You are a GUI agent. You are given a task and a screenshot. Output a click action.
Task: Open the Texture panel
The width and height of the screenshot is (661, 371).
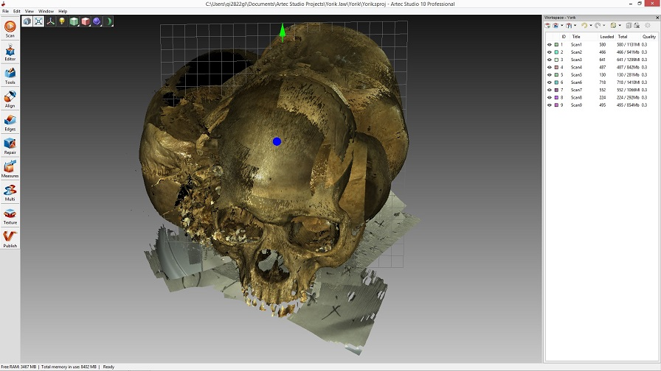tap(10, 215)
